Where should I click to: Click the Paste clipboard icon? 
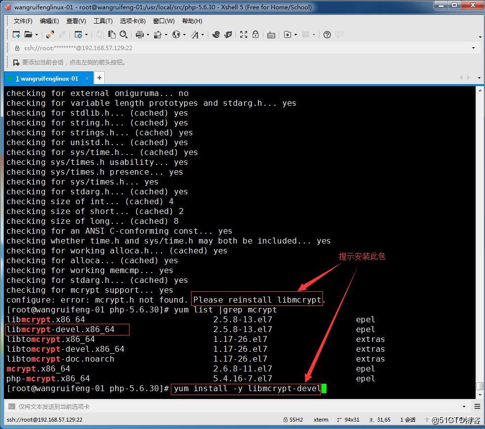[x=112, y=34]
